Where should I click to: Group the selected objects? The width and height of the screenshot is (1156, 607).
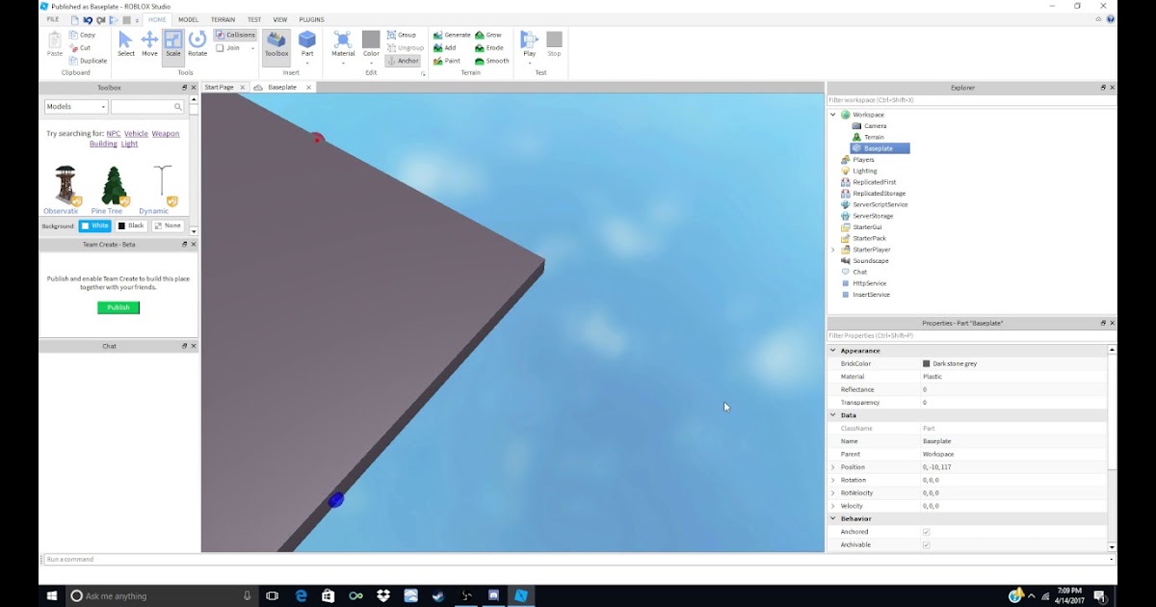[402, 35]
